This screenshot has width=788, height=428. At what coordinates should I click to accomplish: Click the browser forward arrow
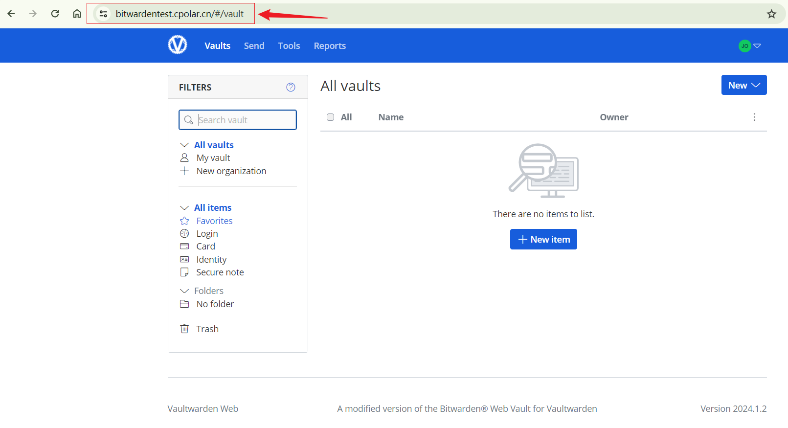[33, 14]
